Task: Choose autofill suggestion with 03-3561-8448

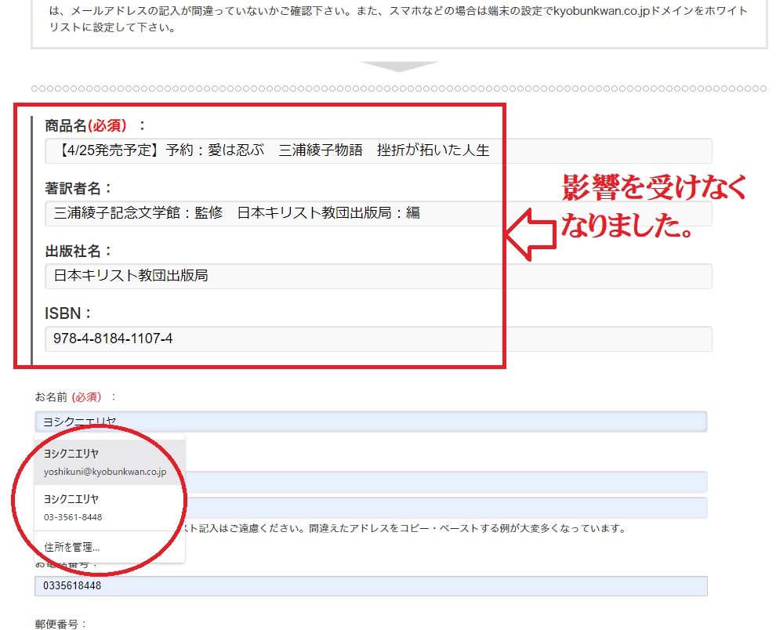Action: point(105,508)
